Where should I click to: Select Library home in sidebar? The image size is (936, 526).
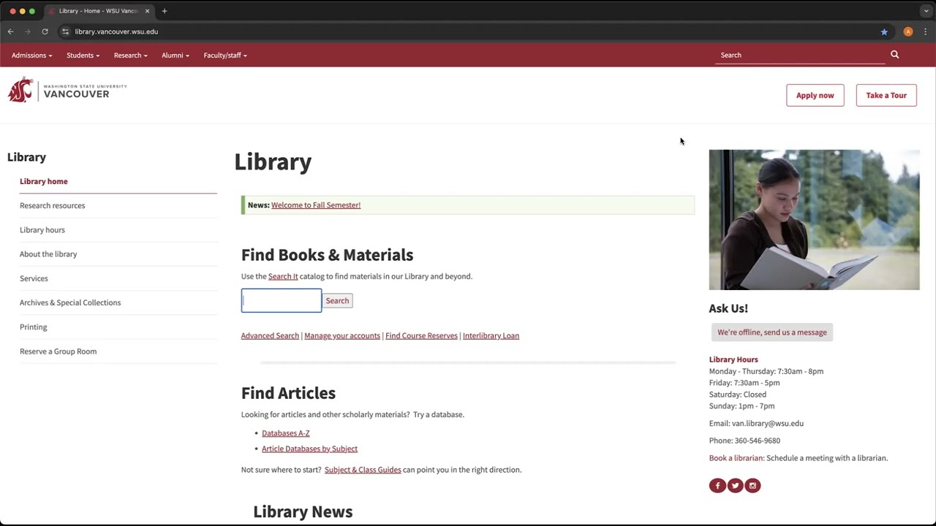(44, 181)
